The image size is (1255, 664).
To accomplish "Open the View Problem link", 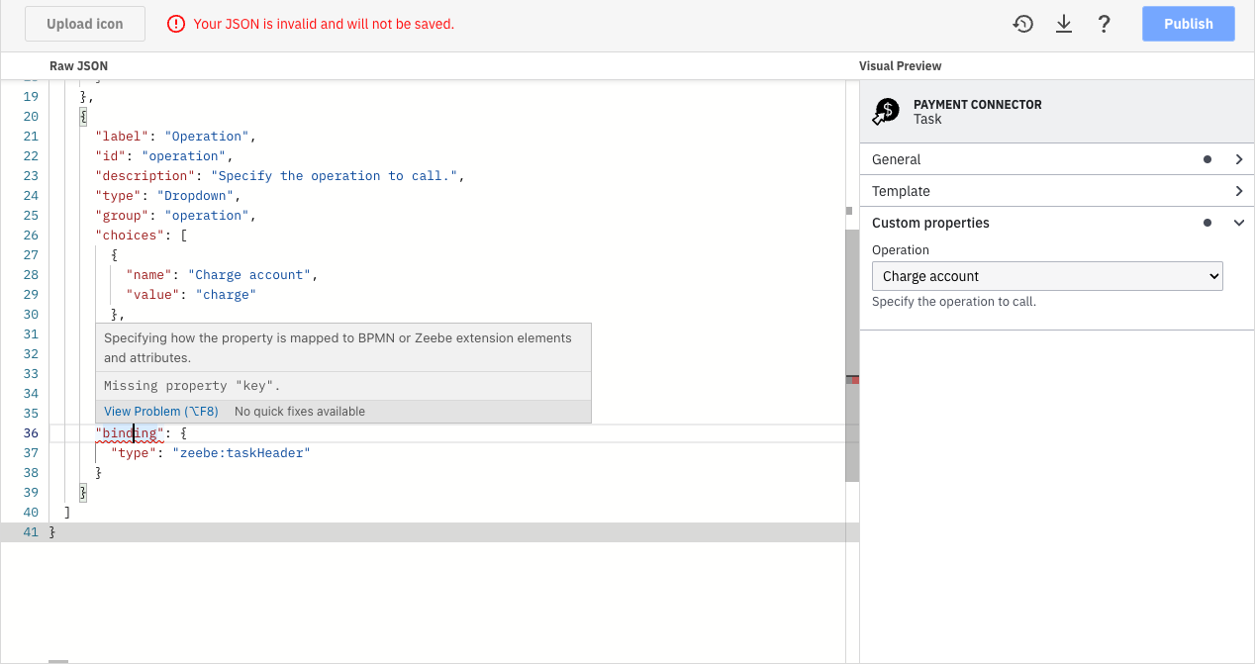I will 159,411.
